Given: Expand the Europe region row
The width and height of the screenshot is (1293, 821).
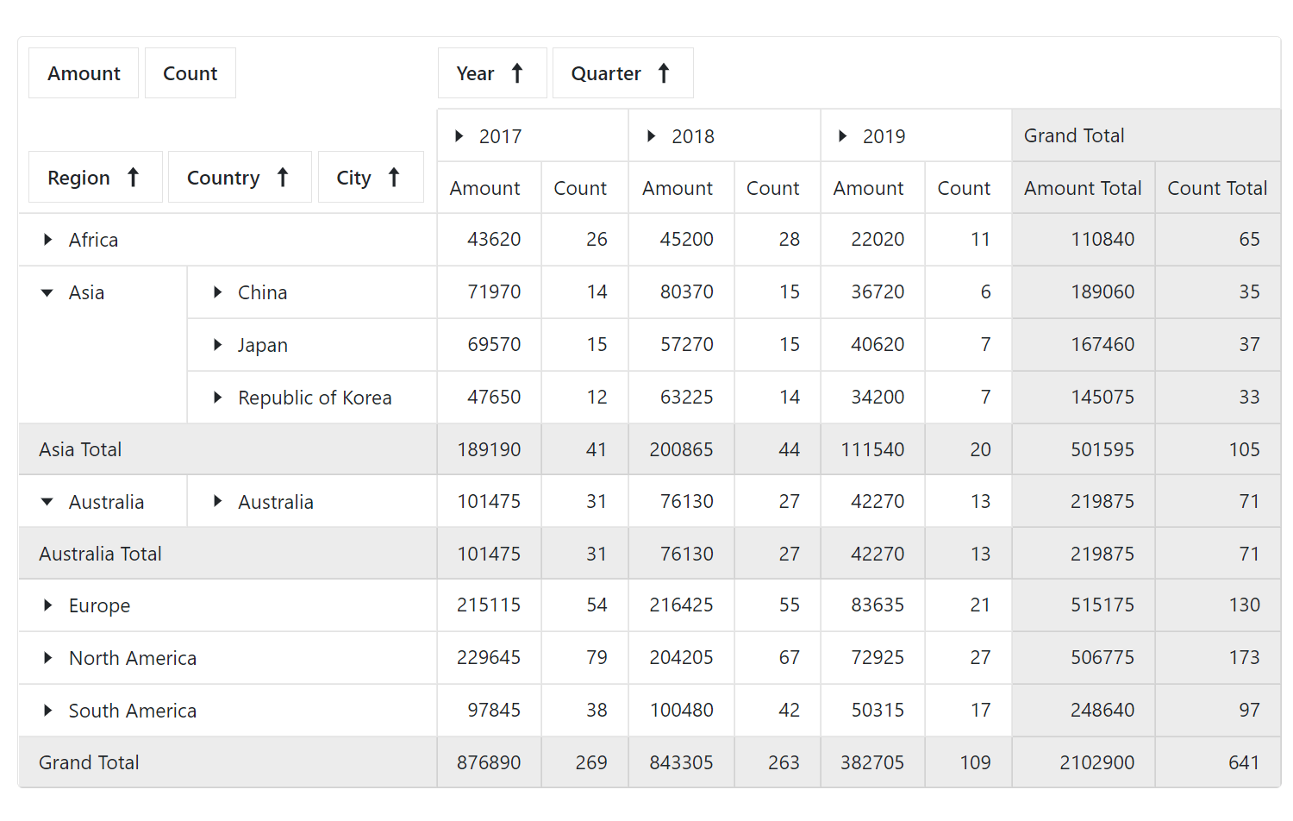Looking at the screenshot, I should (48, 605).
